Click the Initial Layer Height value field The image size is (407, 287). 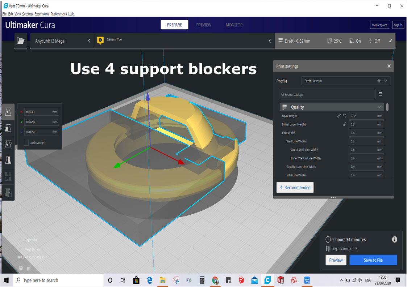366,124
